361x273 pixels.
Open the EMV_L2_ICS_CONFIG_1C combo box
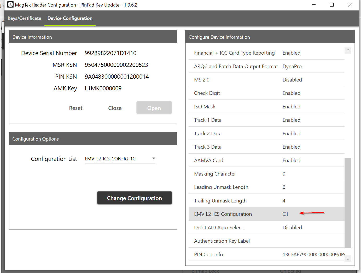point(120,159)
